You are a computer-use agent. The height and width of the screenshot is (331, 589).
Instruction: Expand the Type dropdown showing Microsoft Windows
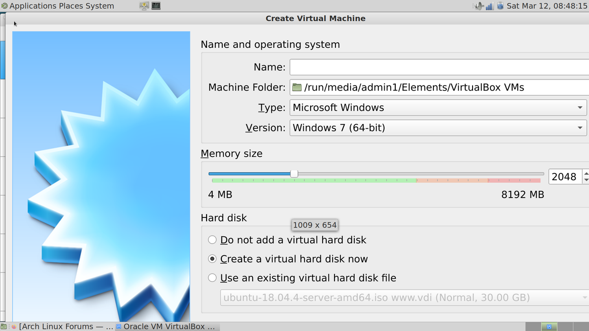tap(438, 108)
